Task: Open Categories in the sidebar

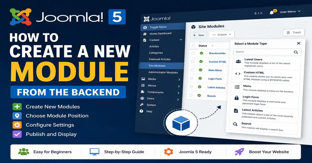Action: pyautogui.click(x=156, y=53)
